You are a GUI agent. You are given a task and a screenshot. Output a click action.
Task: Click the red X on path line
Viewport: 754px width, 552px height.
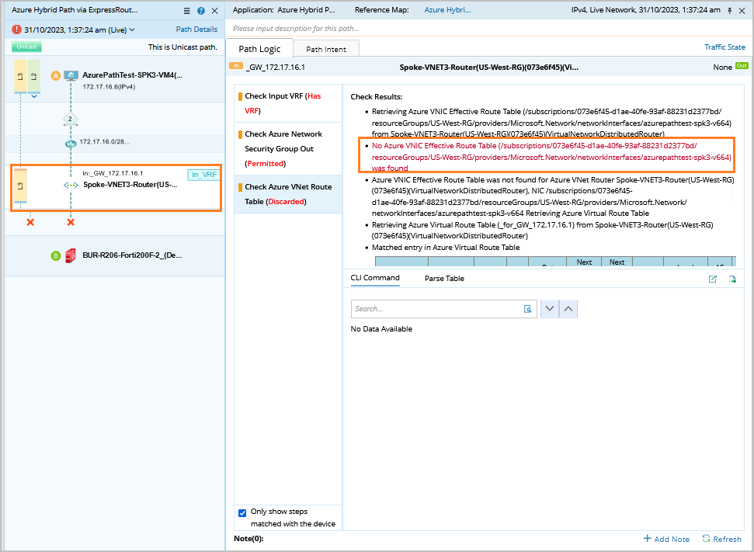point(71,222)
